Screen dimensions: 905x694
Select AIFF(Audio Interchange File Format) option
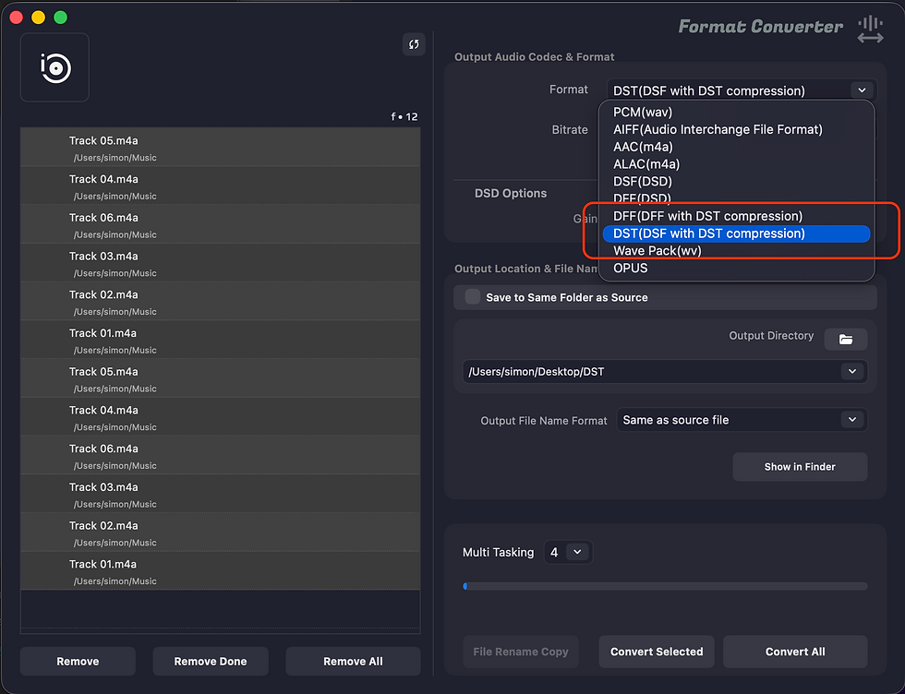736,129
